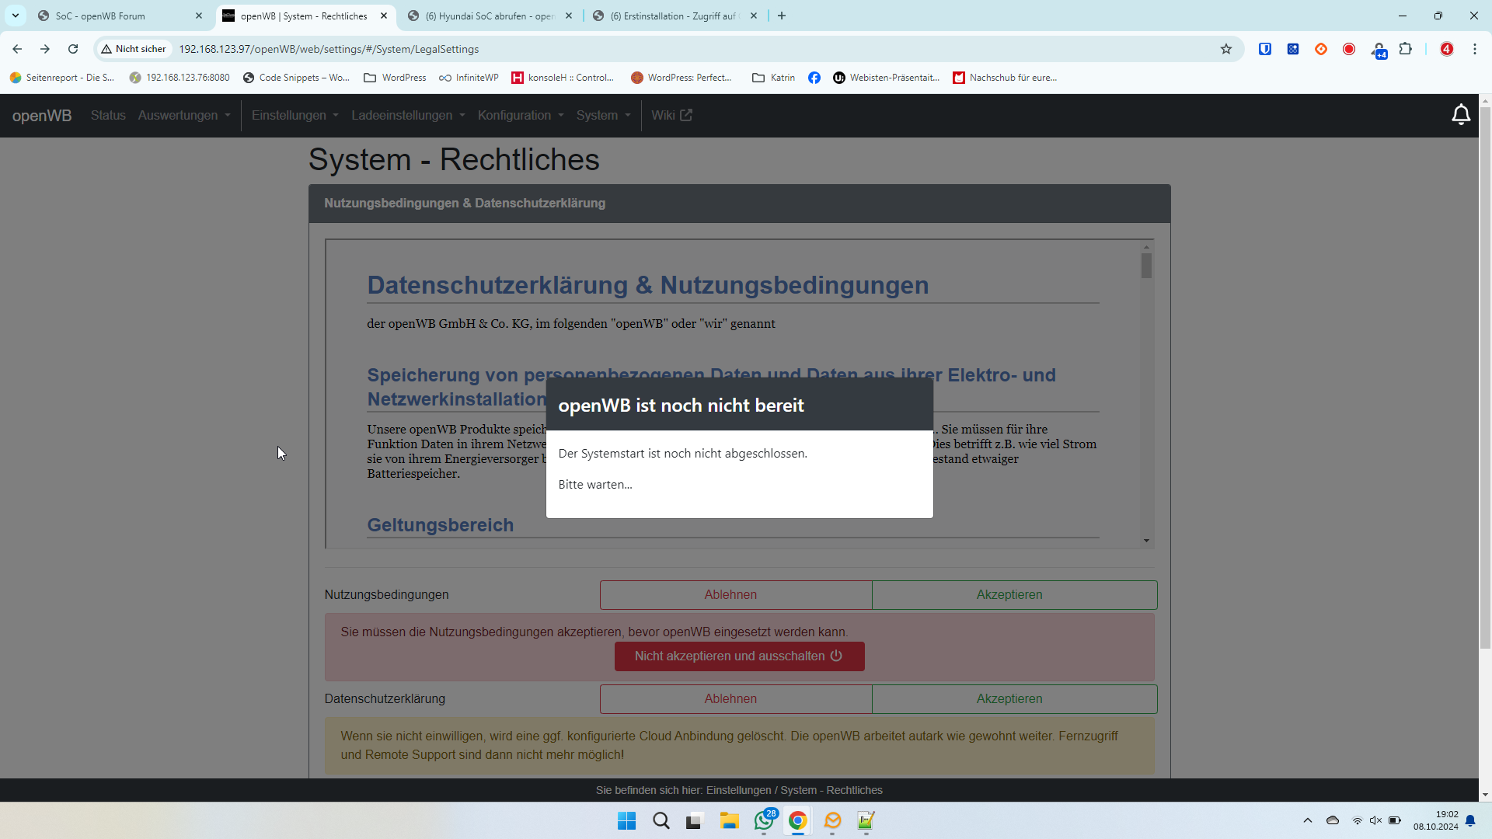Expand the Konfiguration dropdown menu
The image size is (1492, 839).
coord(521,115)
